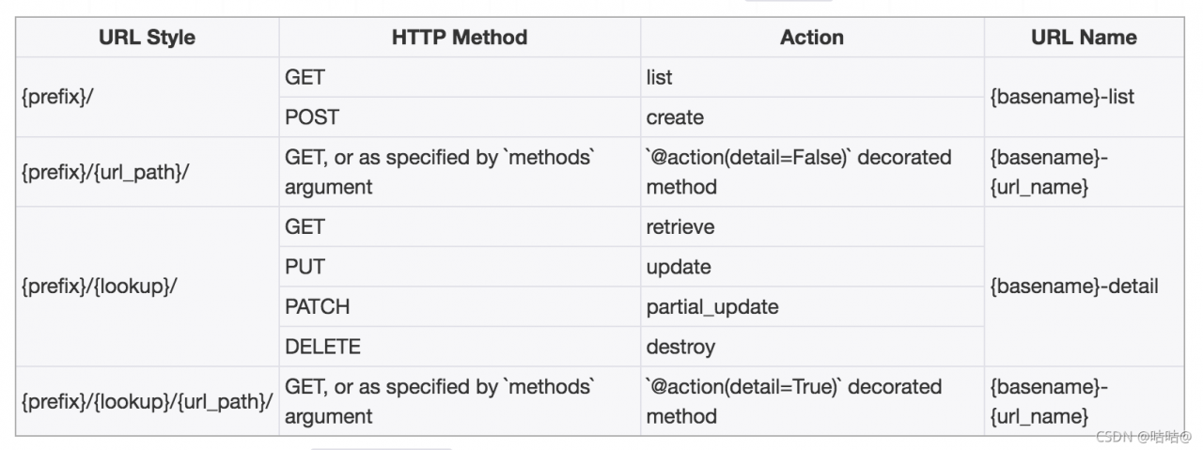This screenshot has height=450, width=1203.
Task: Select the {prefix}/{lookup}/ cell
Action: [x=147, y=287]
